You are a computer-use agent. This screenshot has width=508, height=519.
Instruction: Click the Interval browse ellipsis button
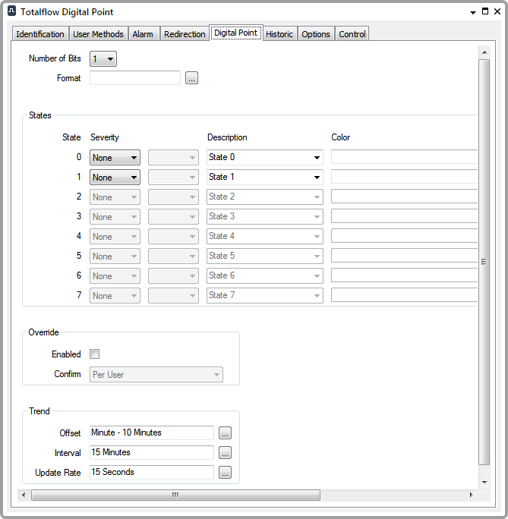(225, 453)
